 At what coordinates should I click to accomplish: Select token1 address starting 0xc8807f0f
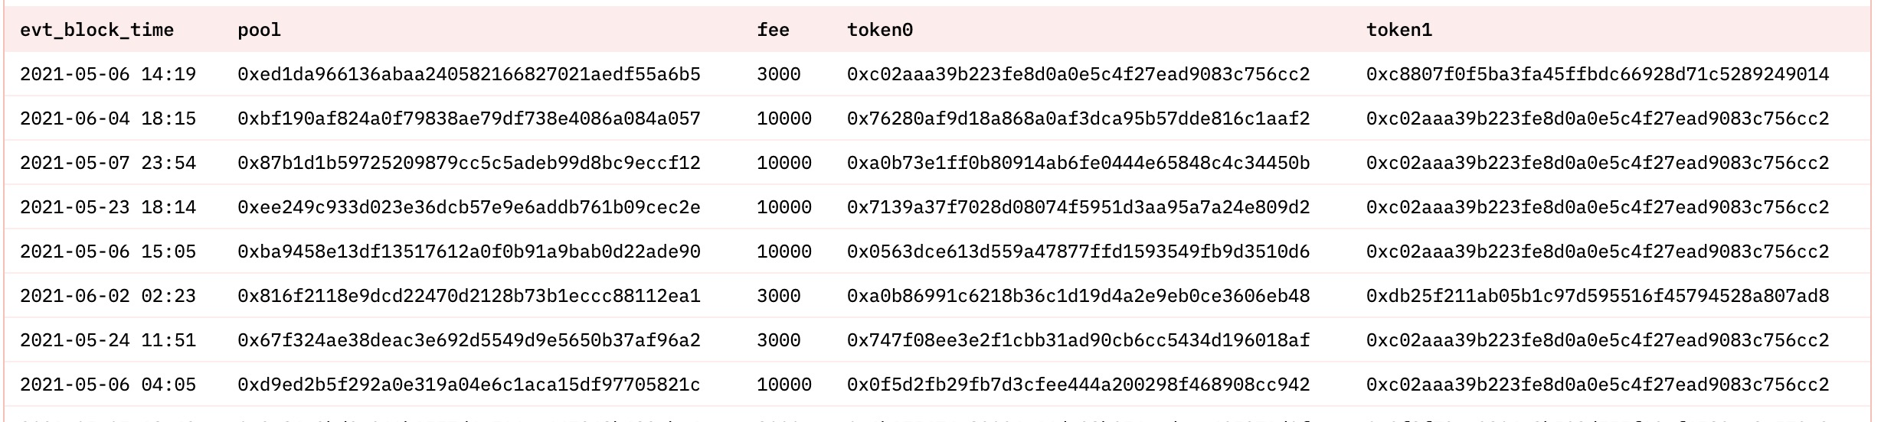[x=1598, y=74]
